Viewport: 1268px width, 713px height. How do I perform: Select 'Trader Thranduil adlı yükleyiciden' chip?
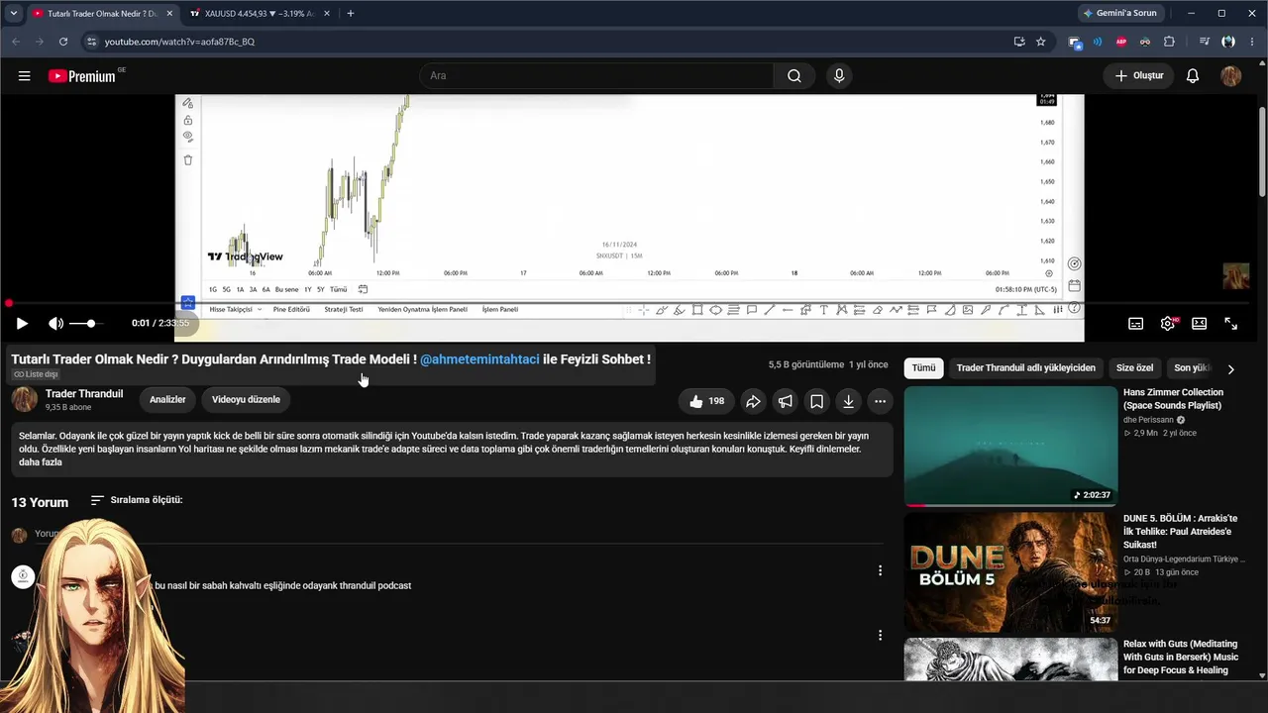pyautogui.click(x=1025, y=368)
